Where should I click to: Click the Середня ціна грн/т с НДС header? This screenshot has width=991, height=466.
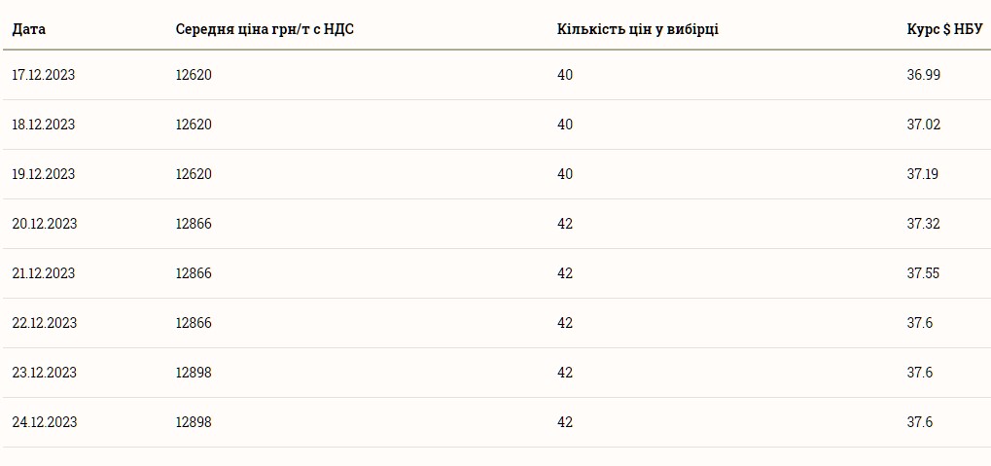[265, 28]
